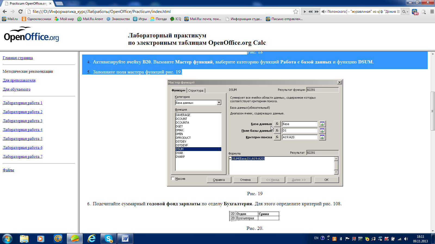Open Лабораторная работа 3 link
The image size is (435, 244).
click(x=23, y=121)
